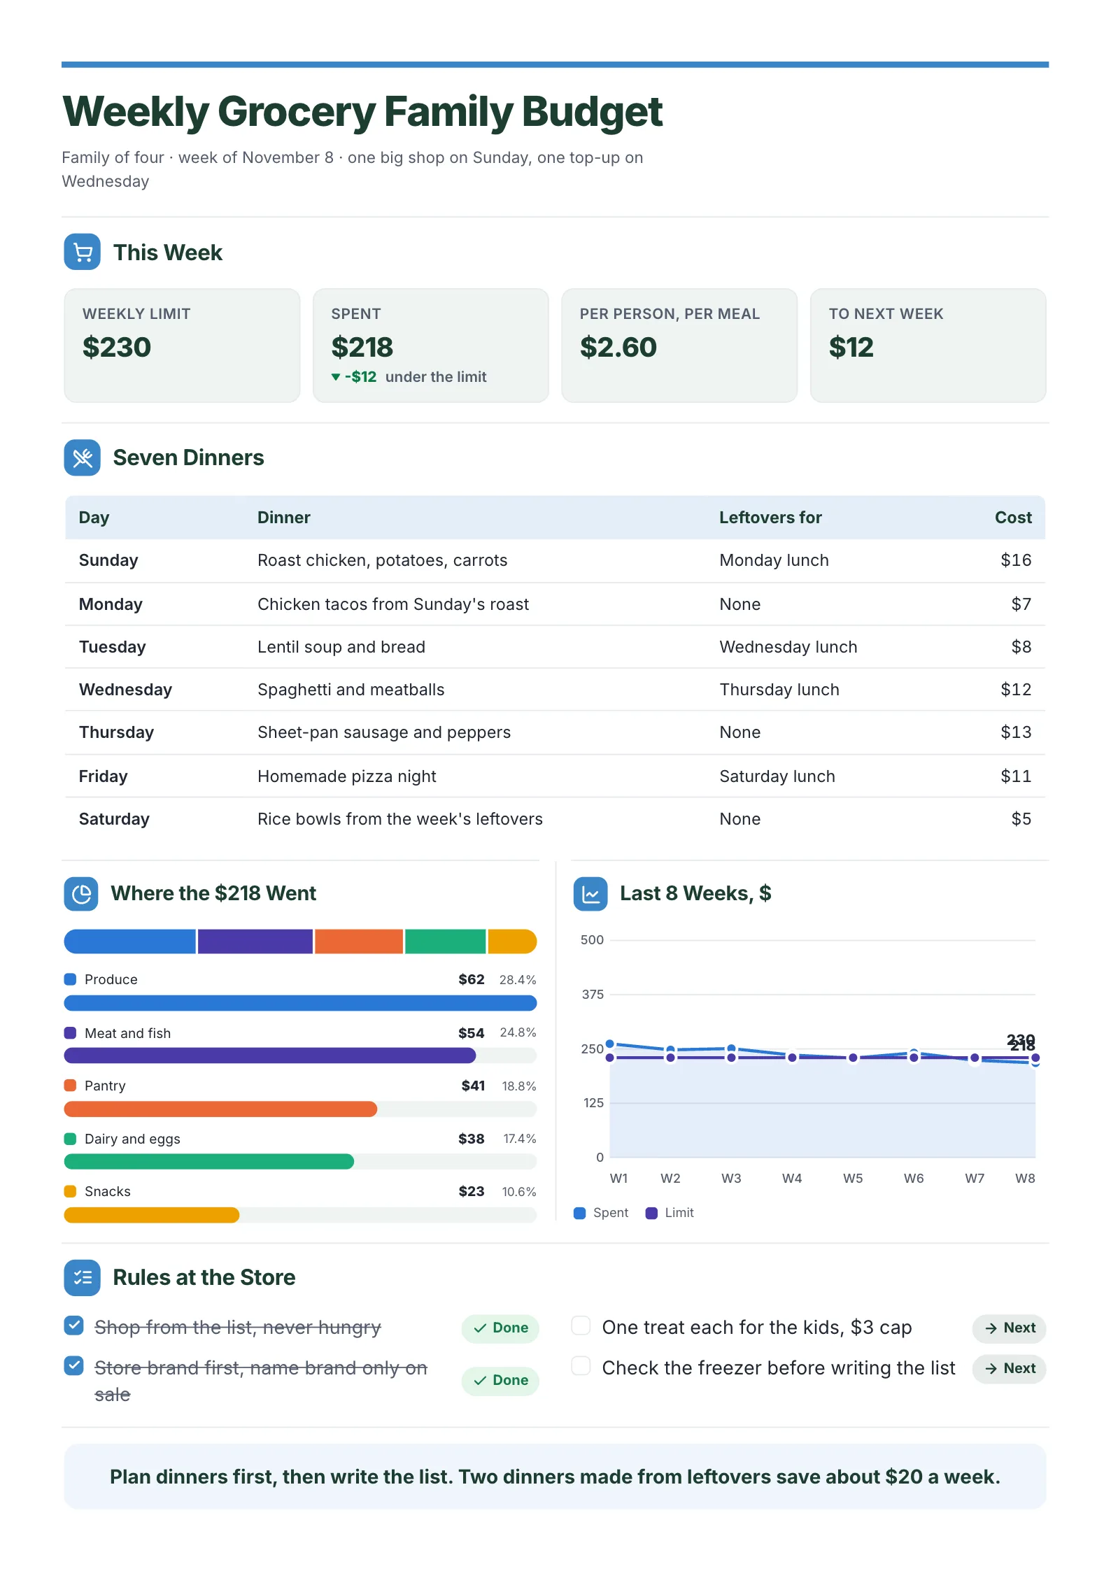
Task: Click the orange Pantry legend swatch
Action: (x=70, y=1086)
